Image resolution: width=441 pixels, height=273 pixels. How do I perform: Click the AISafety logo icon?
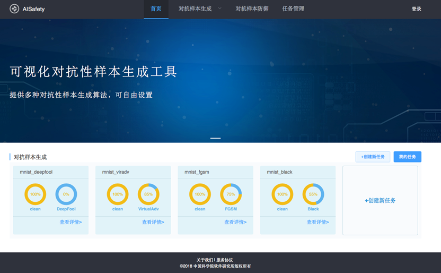coord(14,9)
